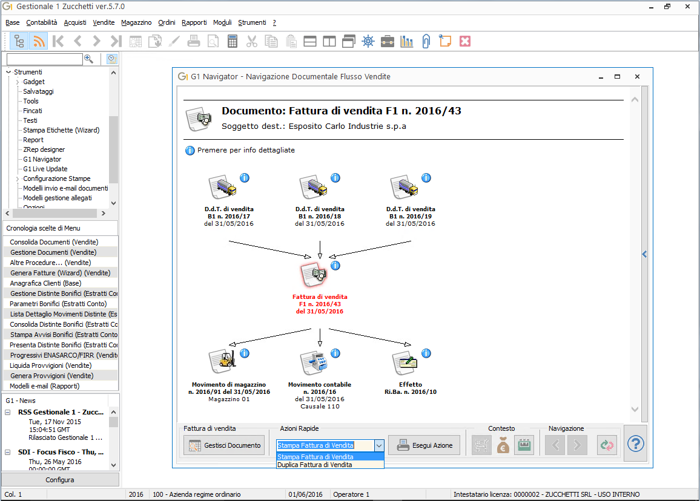Click the Esegui Azione button
Screen dimensions: 700x501
pyautogui.click(x=424, y=445)
